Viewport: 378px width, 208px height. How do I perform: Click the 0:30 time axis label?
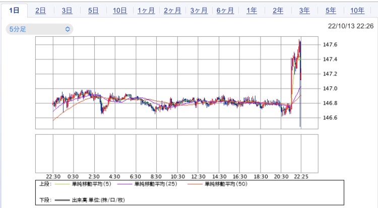pyautogui.click(x=73, y=177)
